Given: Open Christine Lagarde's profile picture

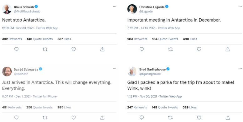Looking at the screenshot, I should (132, 9).
